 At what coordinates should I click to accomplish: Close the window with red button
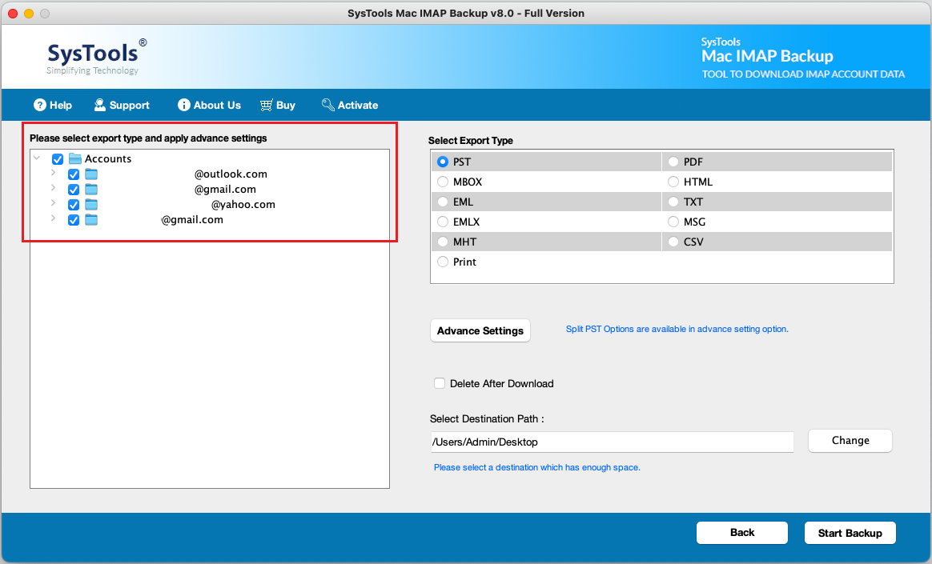coord(13,13)
